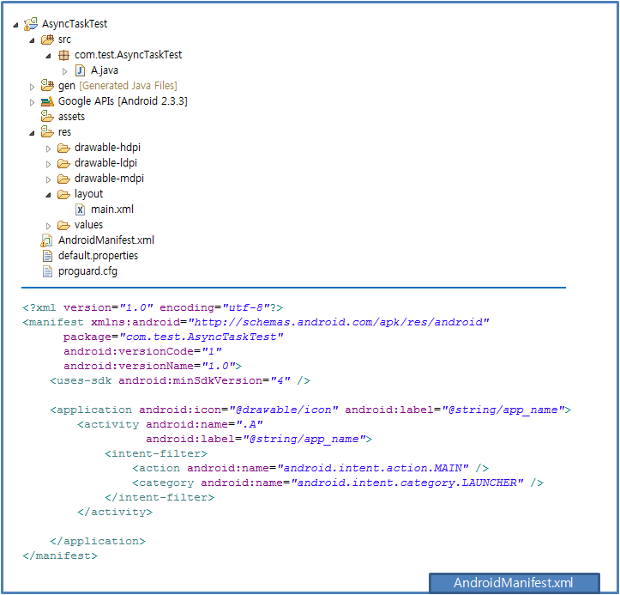
Task: Select the src tree label
Action: 64,39
